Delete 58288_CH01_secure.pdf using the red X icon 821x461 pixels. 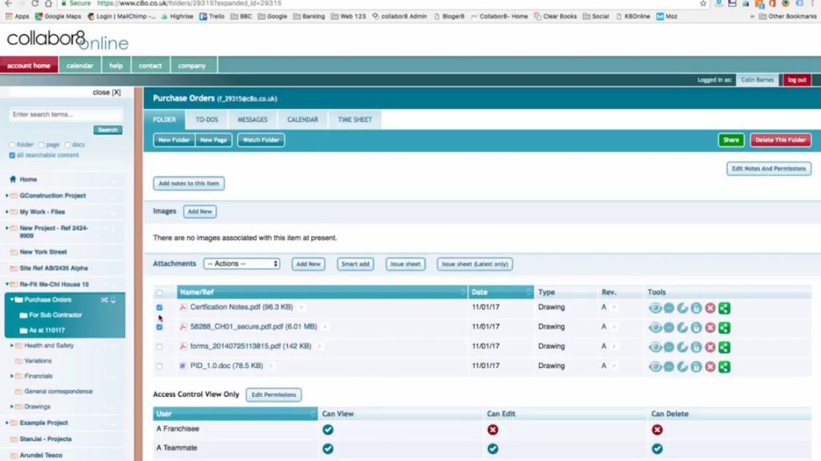tap(710, 327)
